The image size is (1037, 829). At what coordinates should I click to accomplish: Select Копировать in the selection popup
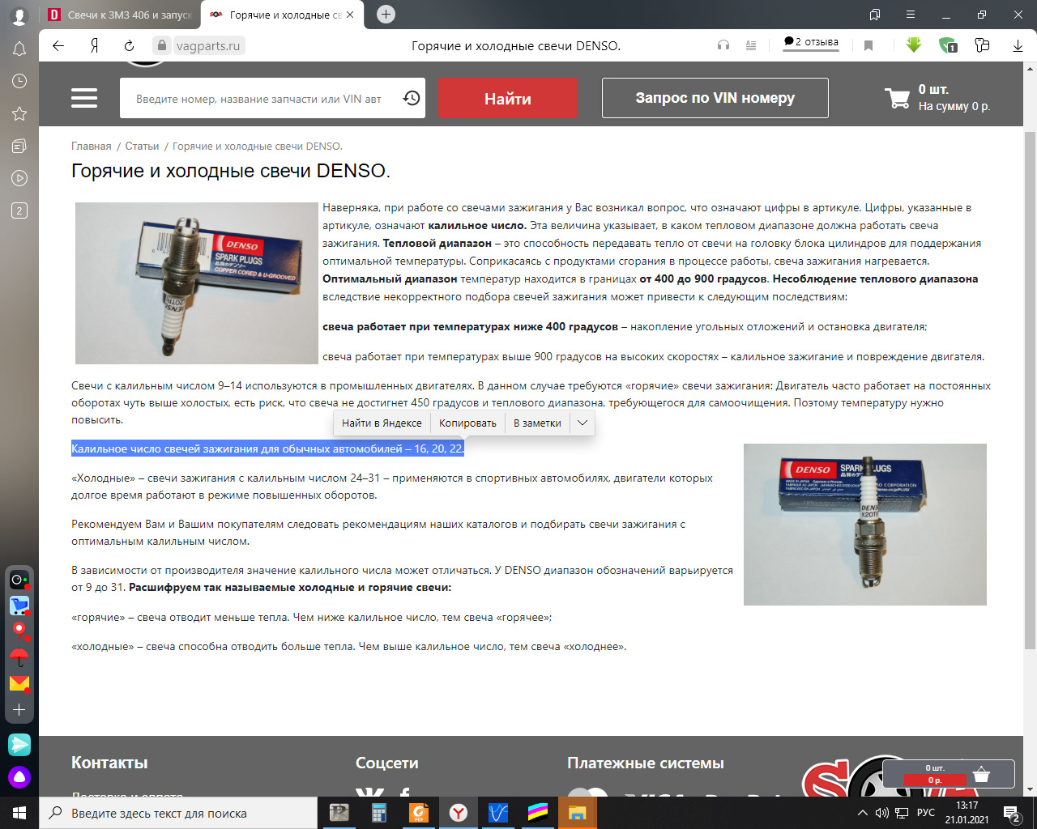(467, 423)
